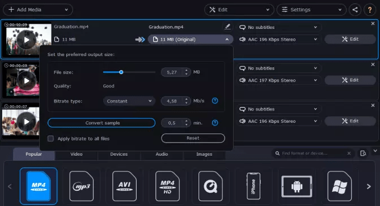Select the MP4 HD format preset
This screenshot has width=380, height=206.
pos(167,186)
